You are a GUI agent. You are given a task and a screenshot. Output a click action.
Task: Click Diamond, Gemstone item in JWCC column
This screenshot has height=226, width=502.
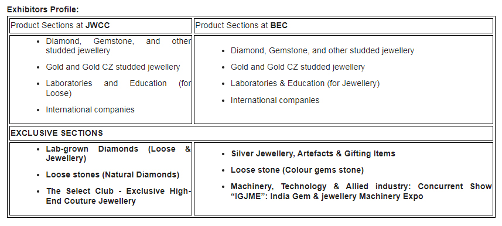118,46
